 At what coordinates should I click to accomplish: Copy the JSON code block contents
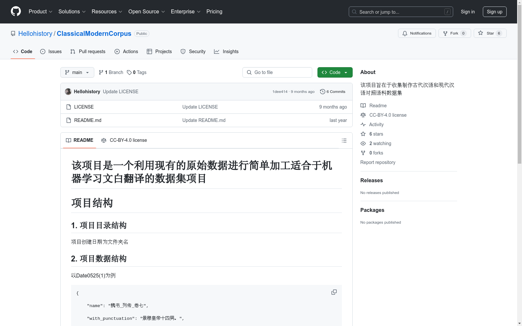coord(334,292)
